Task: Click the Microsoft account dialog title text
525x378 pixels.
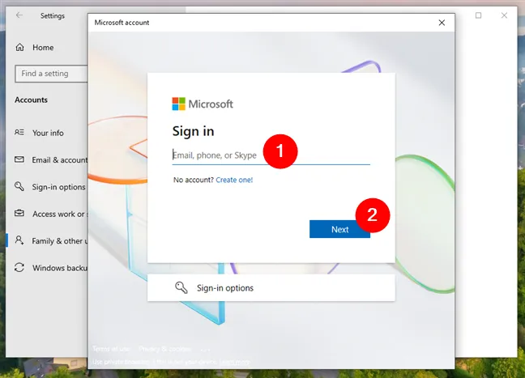Action: coord(122,23)
